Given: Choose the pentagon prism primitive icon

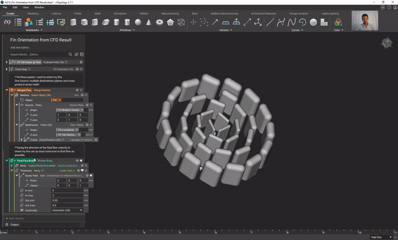Looking at the screenshot, I should click(x=170, y=22).
